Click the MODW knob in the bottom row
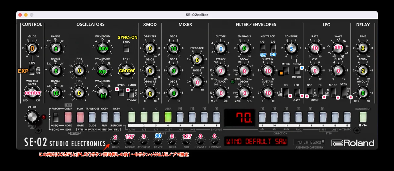Screen dimensions: 394x171 coord(129,142)
